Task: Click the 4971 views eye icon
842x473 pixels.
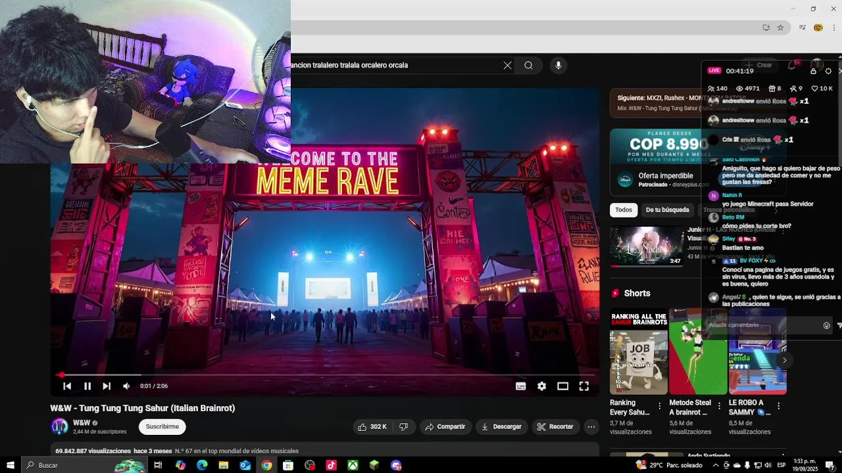Action: pyautogui.click(x=739, y=89)
